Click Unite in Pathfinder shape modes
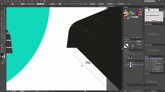 pos(125,54)
